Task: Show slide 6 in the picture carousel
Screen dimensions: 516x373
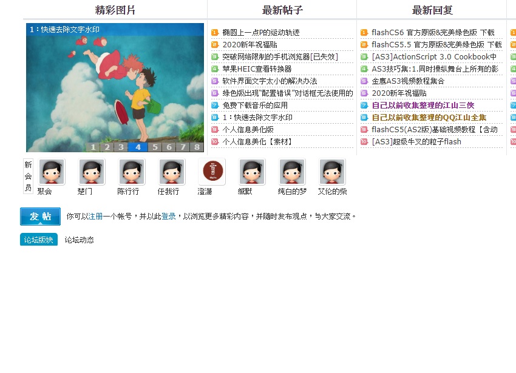Action: 169,147
